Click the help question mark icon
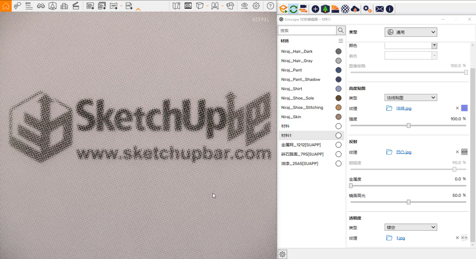Image resolution: width=476 pixels, height=259 pixels. tap(270, 6)
